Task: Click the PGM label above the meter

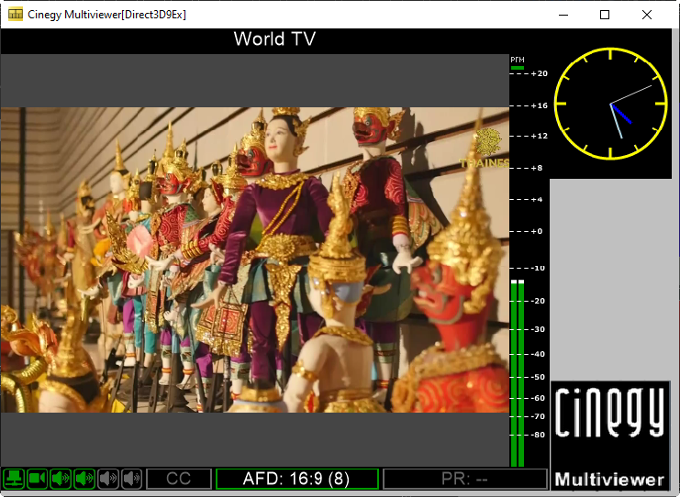Action: pyautogui.click(x=518, y=60)
